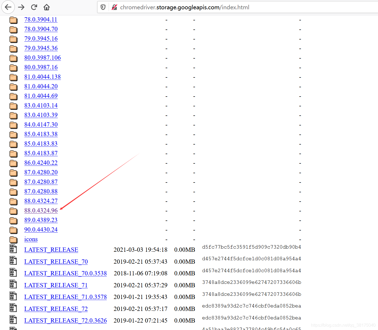Viewport: 378px width, 330px height.
Task: Open the 85.0.4183.83 folder link
Action: pos(41,144)
